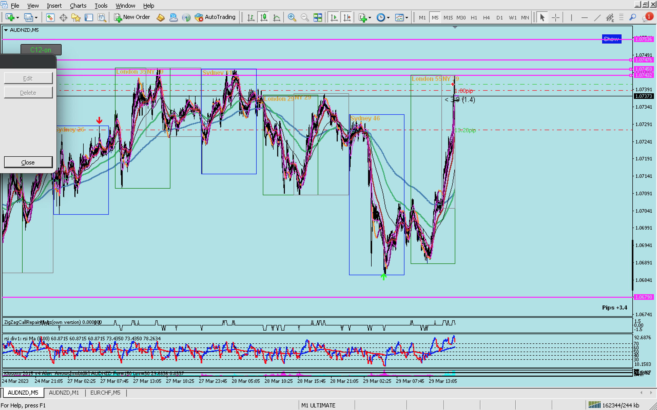657x410 pixels.
Task: Click the New Order button
Action: [x=132, y=17]
